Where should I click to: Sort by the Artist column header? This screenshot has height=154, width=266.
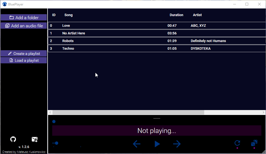tap(197, 15)
